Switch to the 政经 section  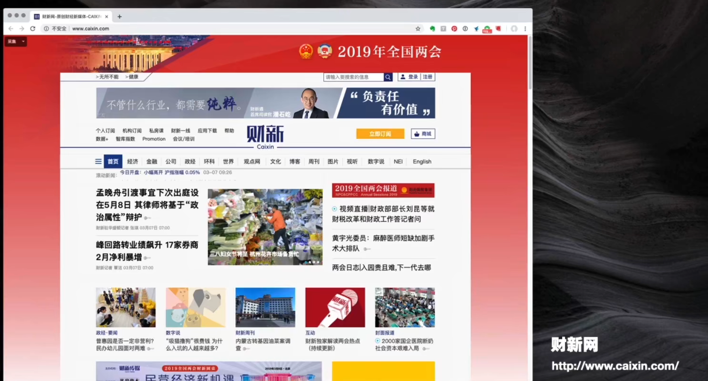[x=190, y=162]
